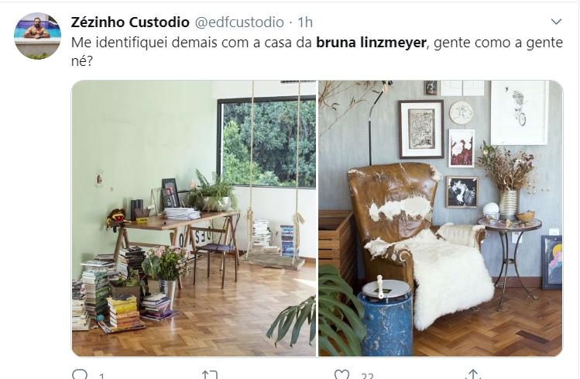This screenshot has height=379, width=580.
Task: Click the bold bruna linzmeyer text
Action: pos(371,43)
